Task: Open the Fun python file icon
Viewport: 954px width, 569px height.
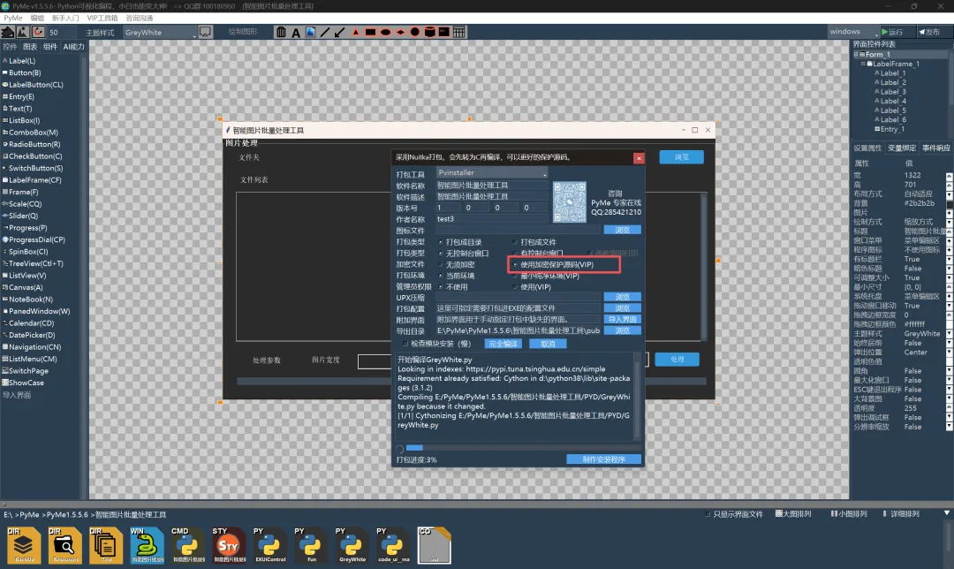Action: click(311, 545)
